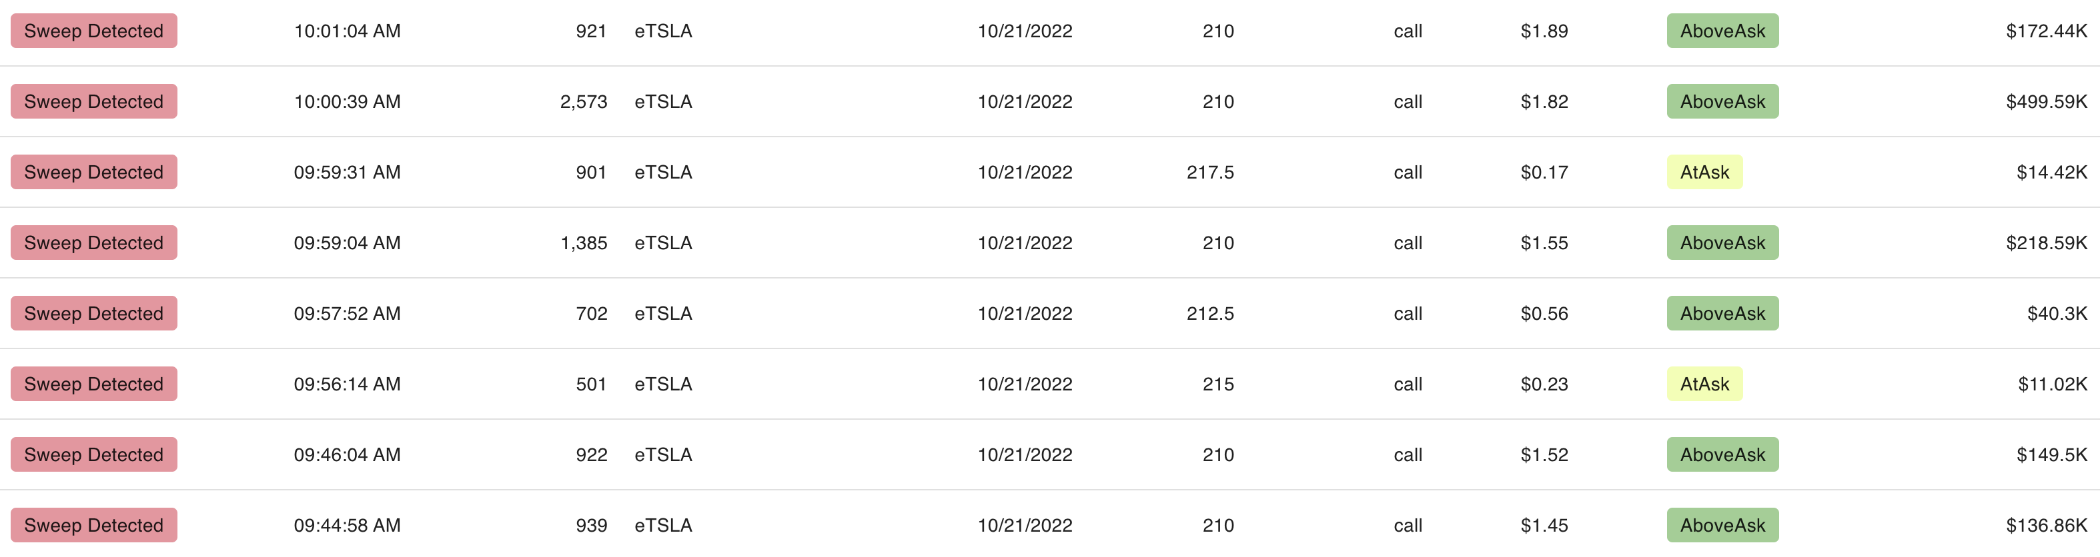The image size is (2100, 557).
Task: Select the AboveAsk tag for the $1.45 call
Action: (1722, 525)
